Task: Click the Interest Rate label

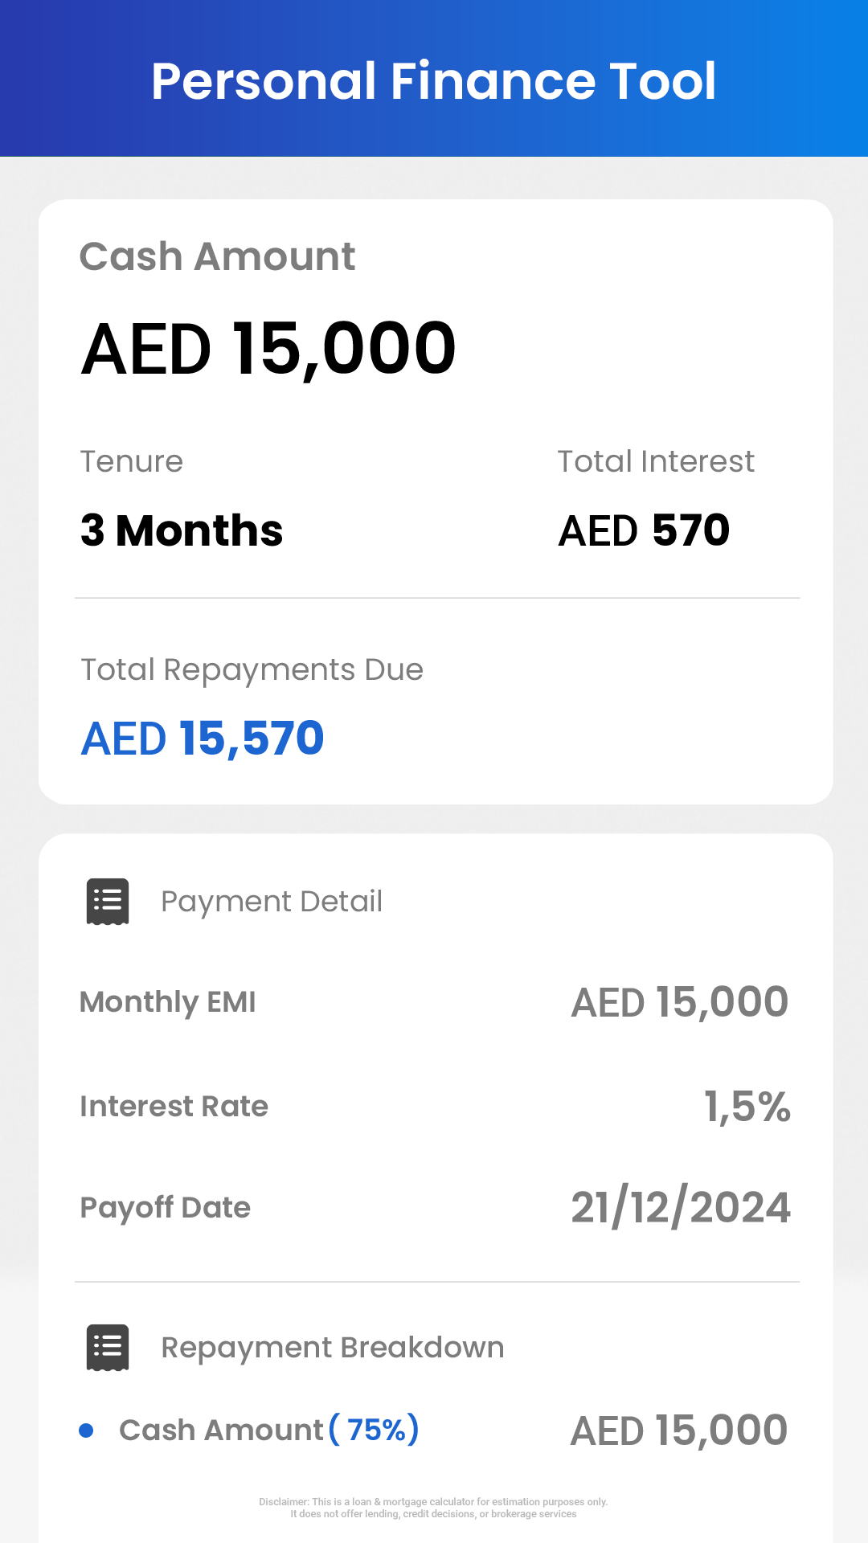Action: 174,1107
